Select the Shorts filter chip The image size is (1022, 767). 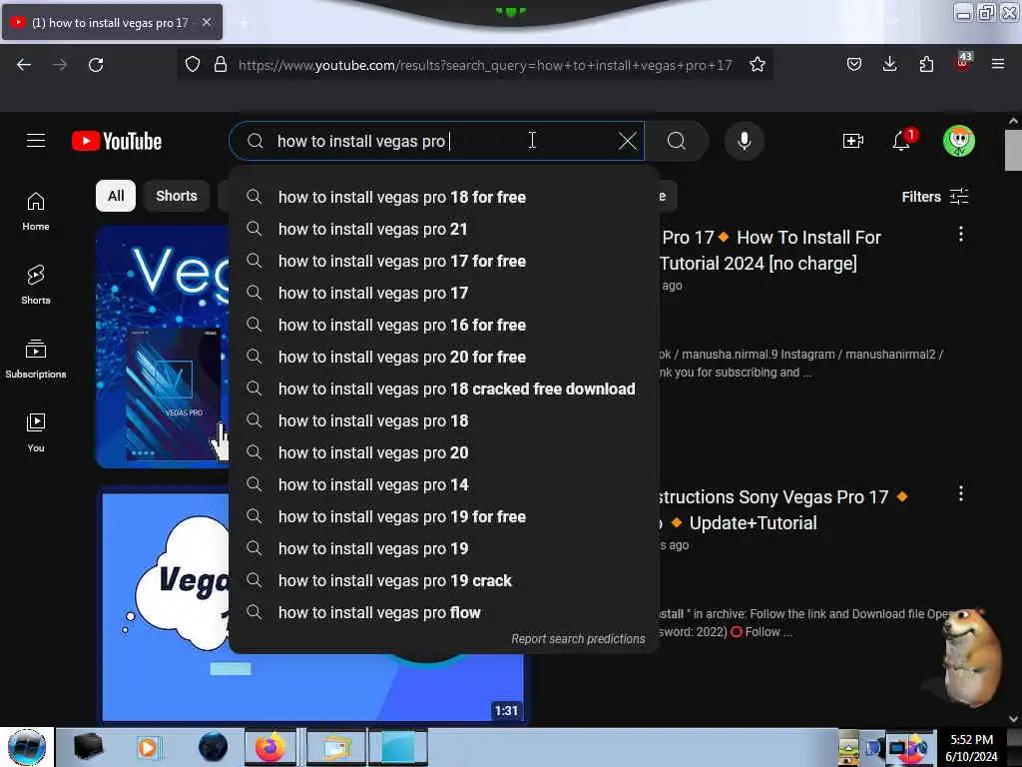[176, 196]
